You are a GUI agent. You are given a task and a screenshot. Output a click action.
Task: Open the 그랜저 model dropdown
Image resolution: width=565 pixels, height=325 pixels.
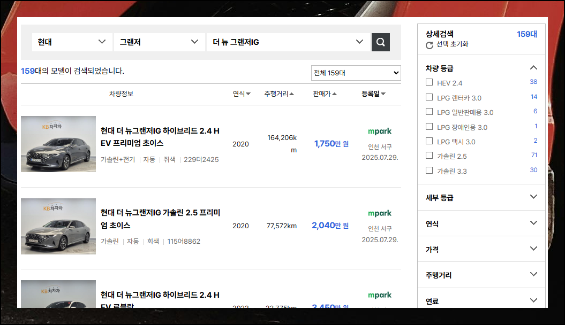coord(159,42)
